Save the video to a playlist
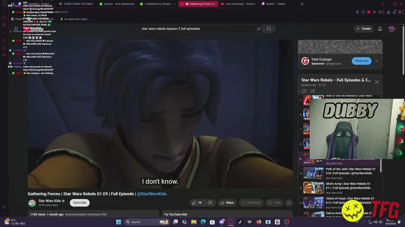405x227 pixels. point(274,203)
